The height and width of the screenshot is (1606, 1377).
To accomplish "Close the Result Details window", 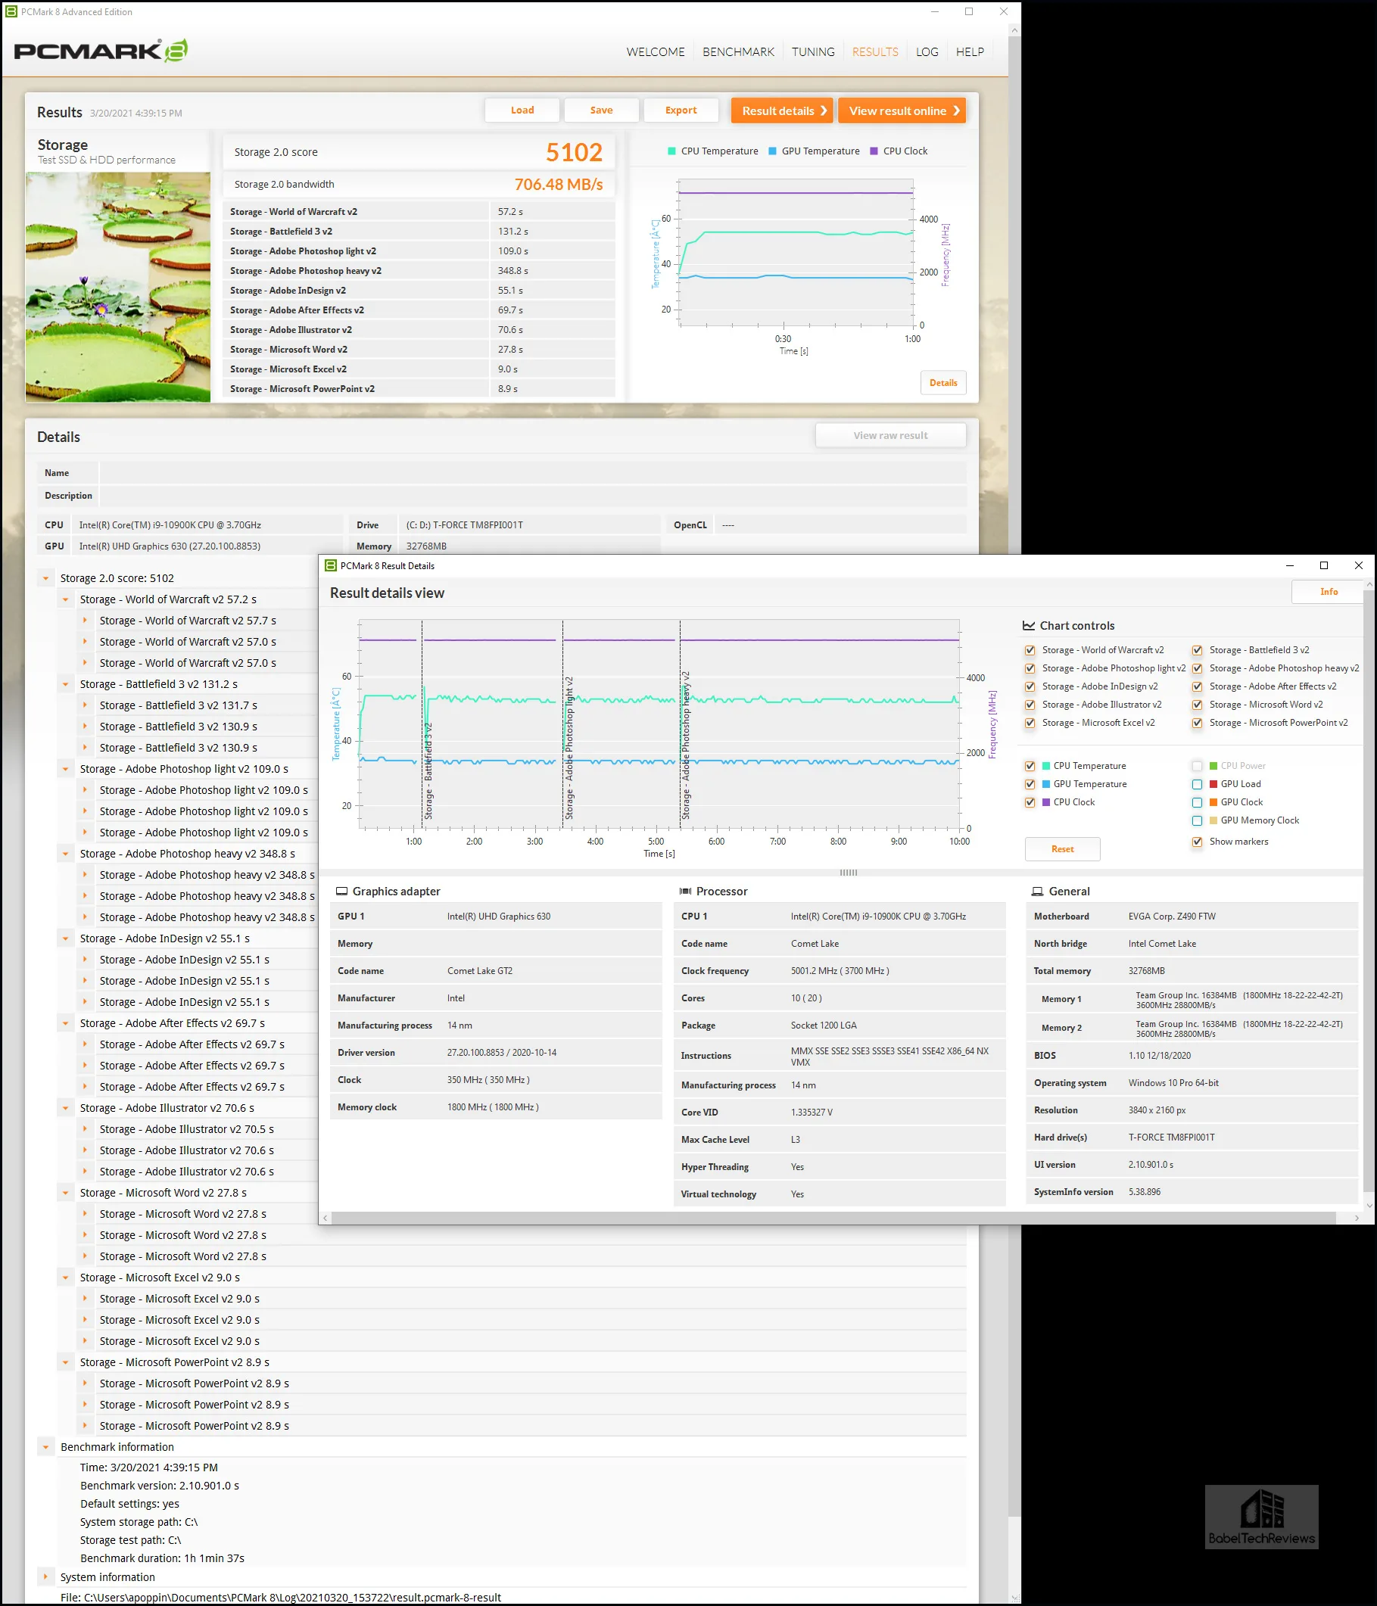I will [x=1358, y=566].
